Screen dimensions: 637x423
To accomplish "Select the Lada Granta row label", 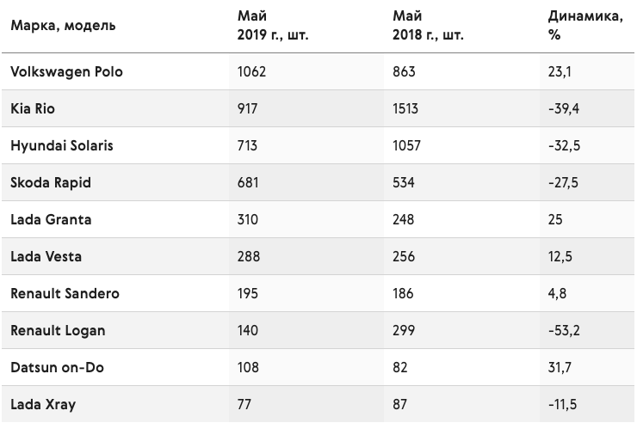I will coord(51,220).
